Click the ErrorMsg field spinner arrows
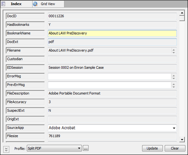188x155 pixels. pyautogui.click(x=174, y=77)
